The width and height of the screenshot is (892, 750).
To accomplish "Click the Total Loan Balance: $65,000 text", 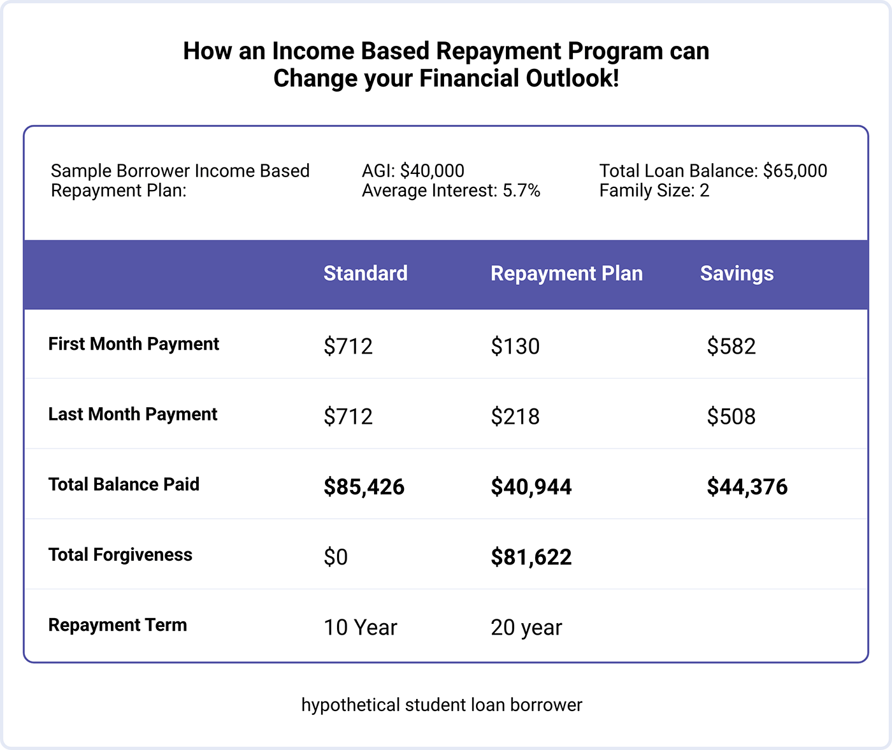I will point(713,171).
